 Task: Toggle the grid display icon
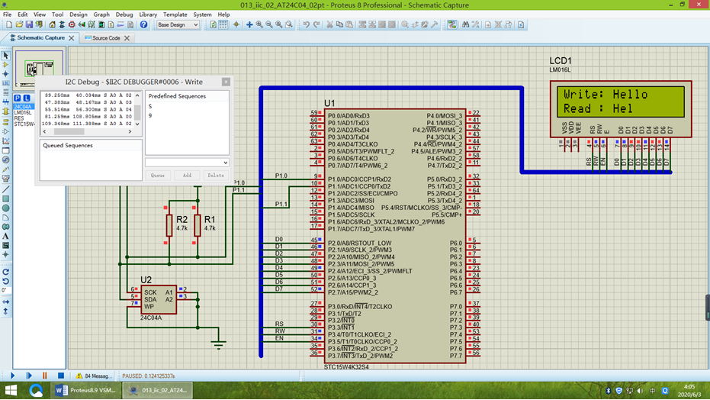223,25
